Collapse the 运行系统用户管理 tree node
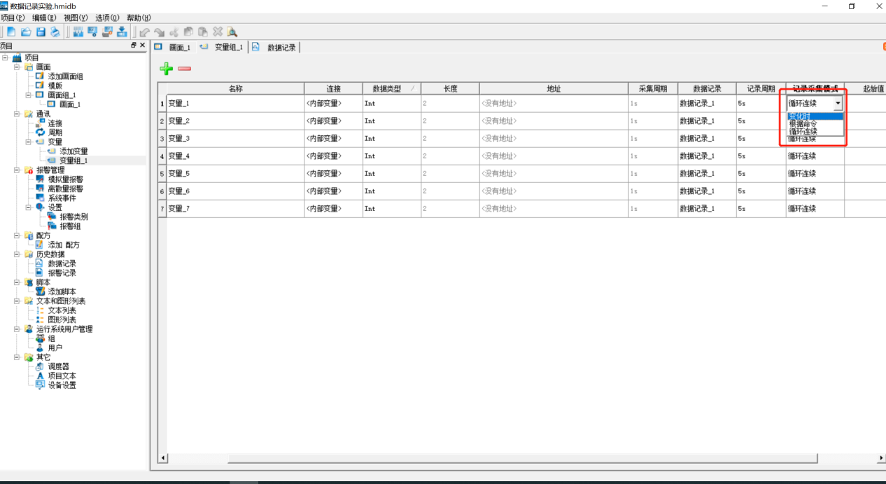This screenshot has height=484, width=886. click(x=17, y=329)
